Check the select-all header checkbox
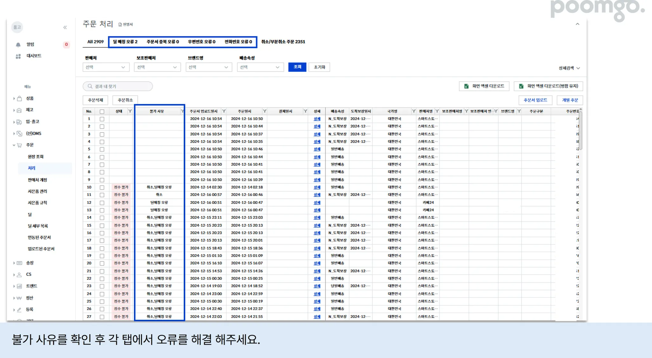This screenshot has height=358, width=652. point(102,111)
